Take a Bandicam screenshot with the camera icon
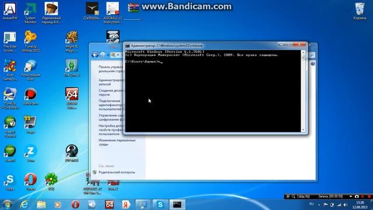 pos(357,197)
